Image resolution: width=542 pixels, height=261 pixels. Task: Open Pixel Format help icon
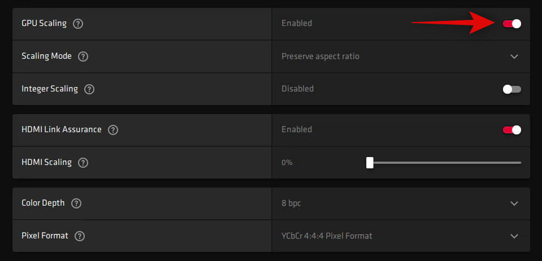tap(80, 236)
